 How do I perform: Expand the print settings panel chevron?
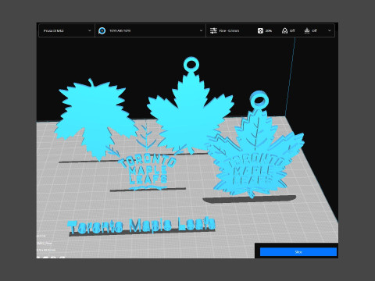click(x=330, y=30)
